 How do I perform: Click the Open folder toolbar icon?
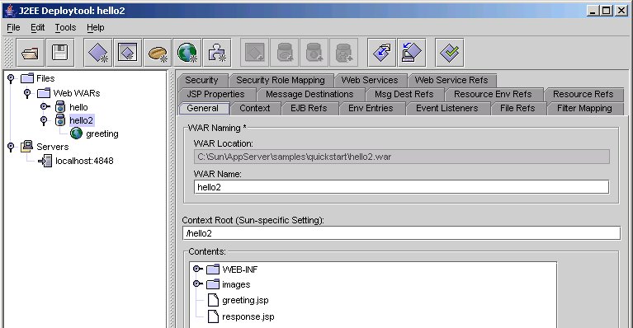31,53
